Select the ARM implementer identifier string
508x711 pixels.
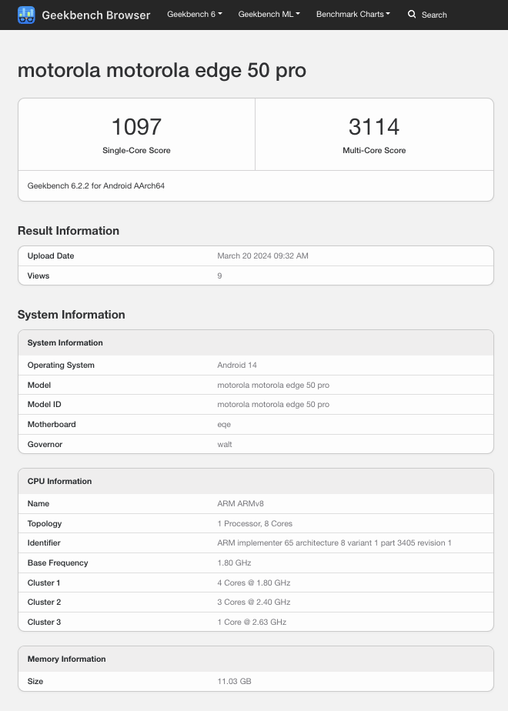[x=334, y=543]
